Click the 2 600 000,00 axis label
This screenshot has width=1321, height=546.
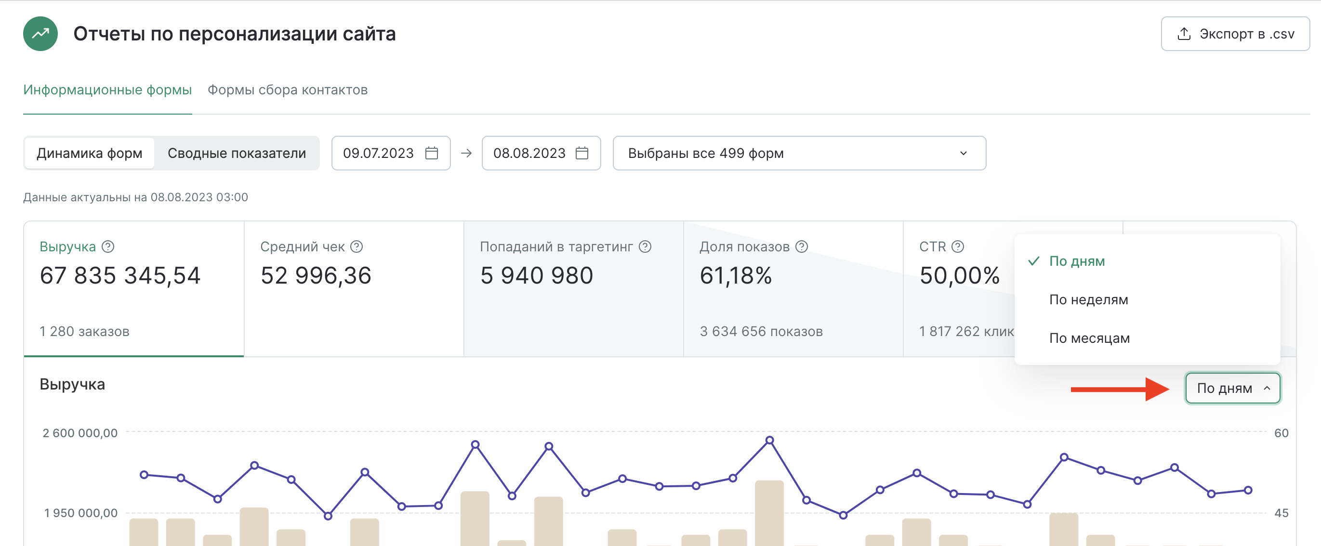click(x=80, y=433)
